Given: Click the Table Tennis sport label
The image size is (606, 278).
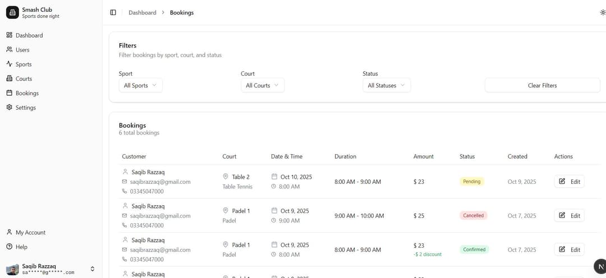Looking at the screenshot, I should (237, 187).
